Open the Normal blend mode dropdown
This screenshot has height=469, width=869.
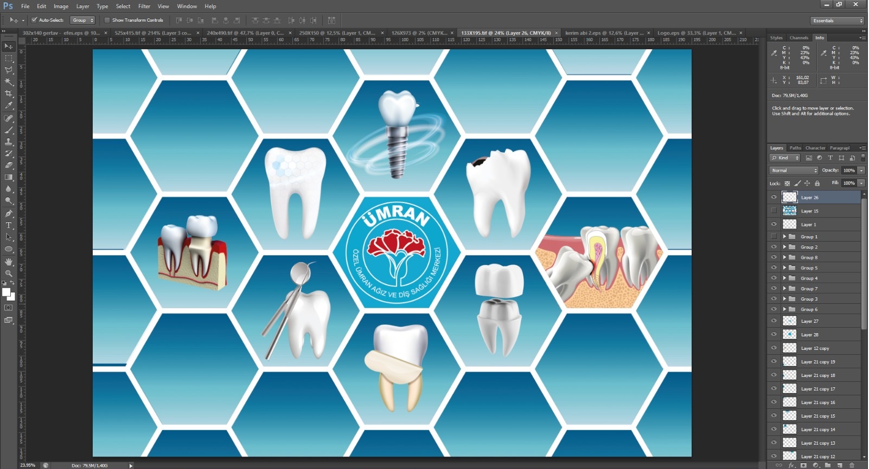(794, 171)
